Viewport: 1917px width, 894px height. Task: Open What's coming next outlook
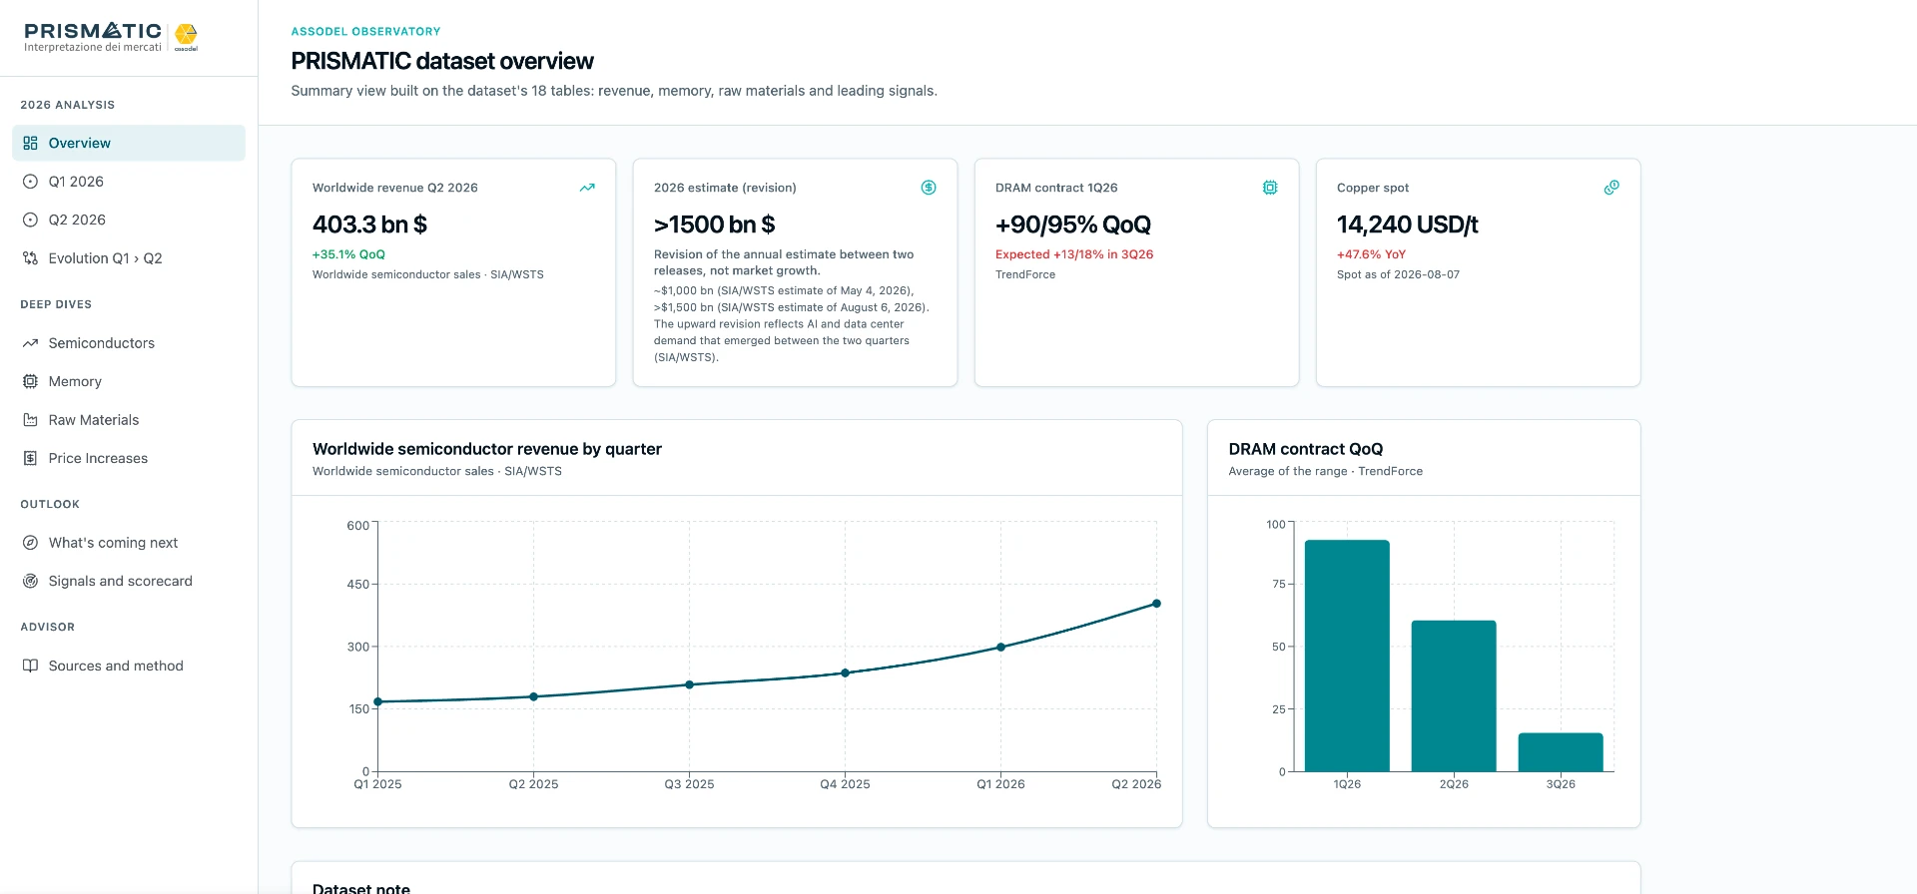129,543
